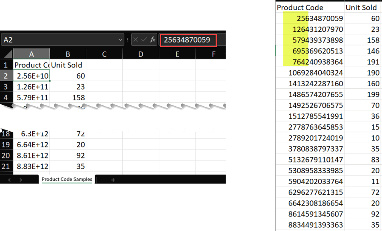Click the Select All triangle corner
Viewport: 382px width, 231px height.
coord(6,54)
